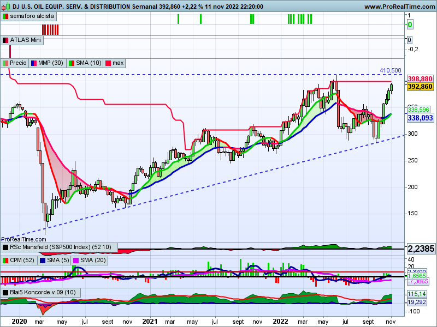Click the 338,596 SMA value tag
The height and width of the screenshot is (327, 437).
[x=418, y=110]
